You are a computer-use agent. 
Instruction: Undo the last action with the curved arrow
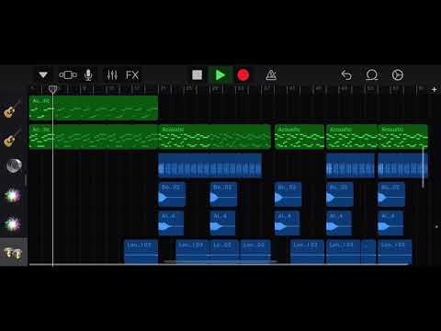[x=346, y=74]
